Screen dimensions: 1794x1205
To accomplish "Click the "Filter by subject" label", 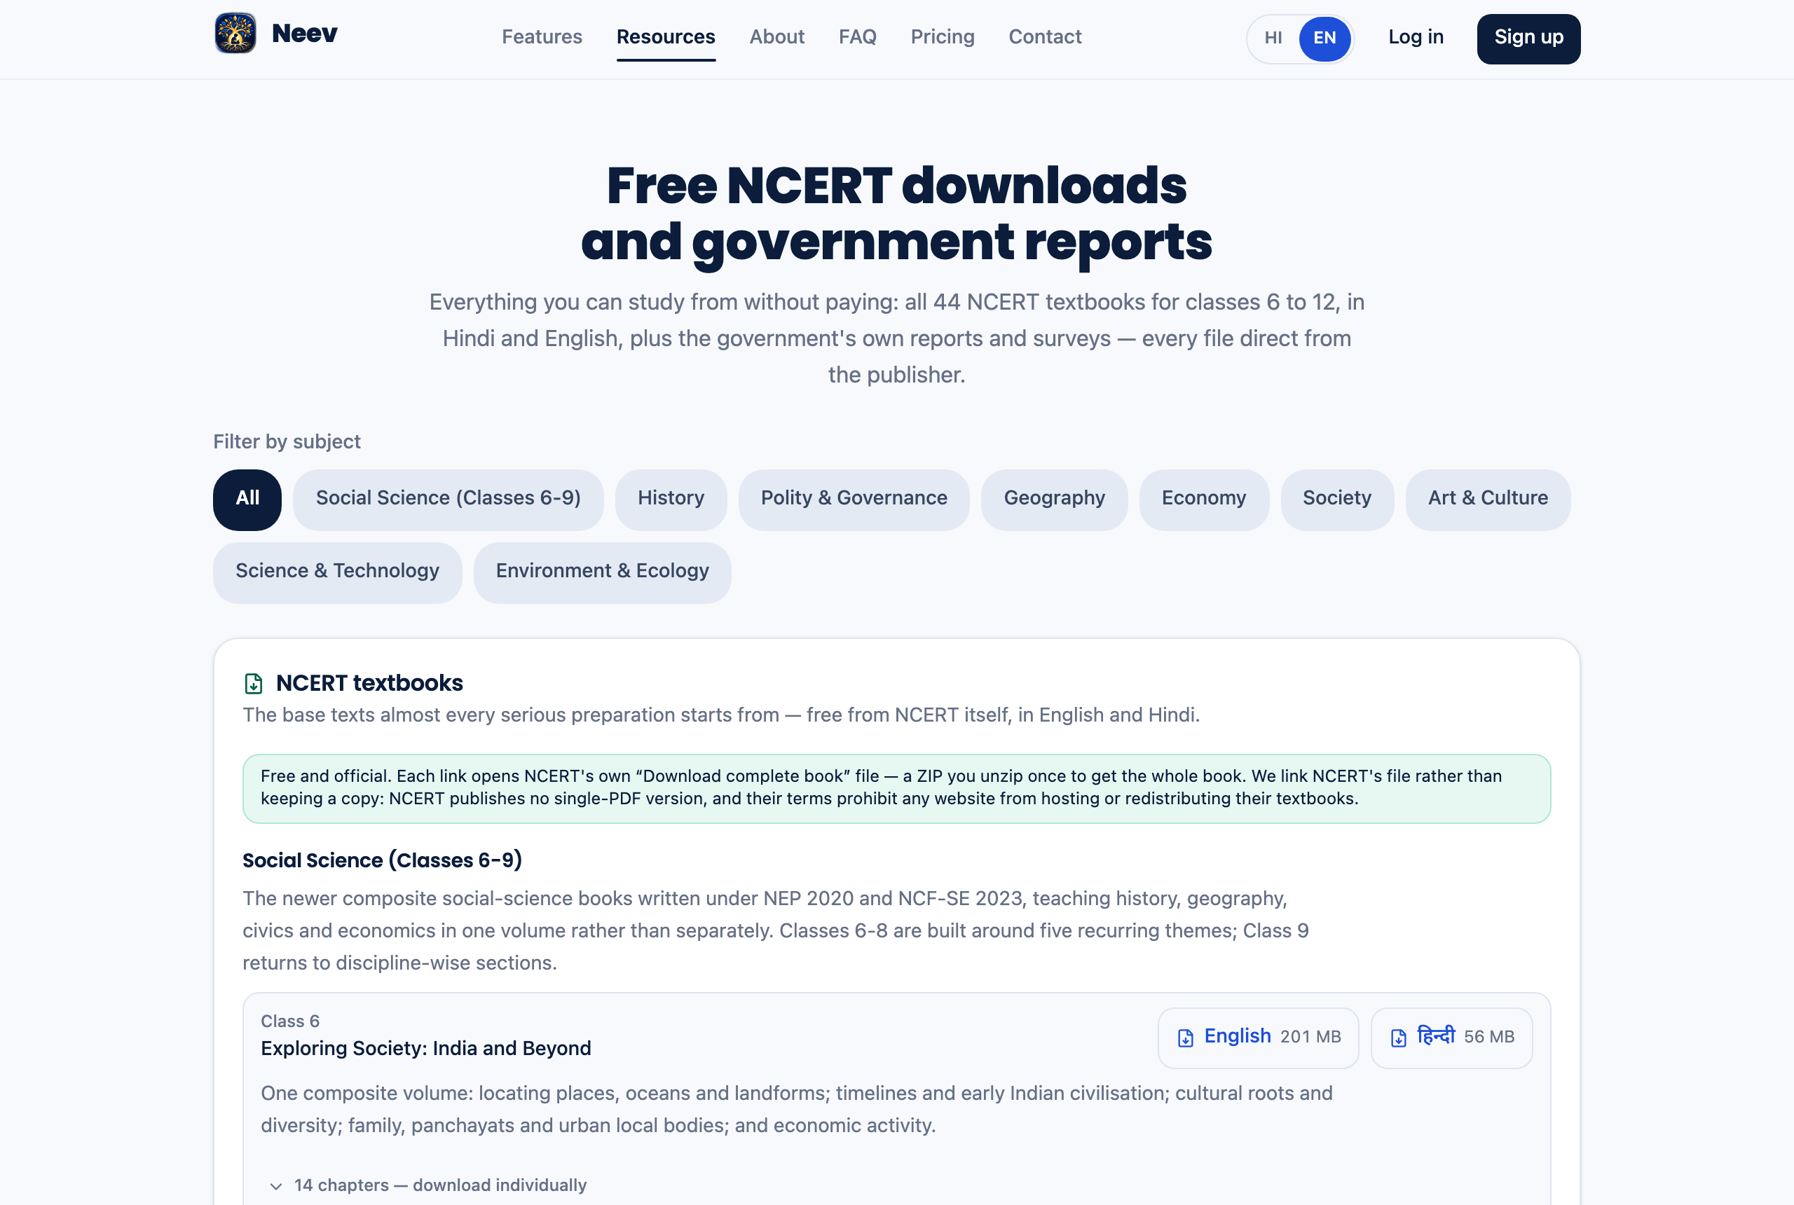I will pos(287,442).
